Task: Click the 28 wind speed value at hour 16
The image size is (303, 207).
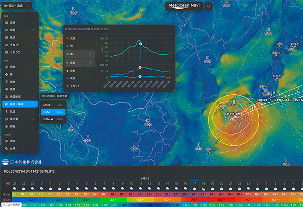Action: click(x=185, y=194)
